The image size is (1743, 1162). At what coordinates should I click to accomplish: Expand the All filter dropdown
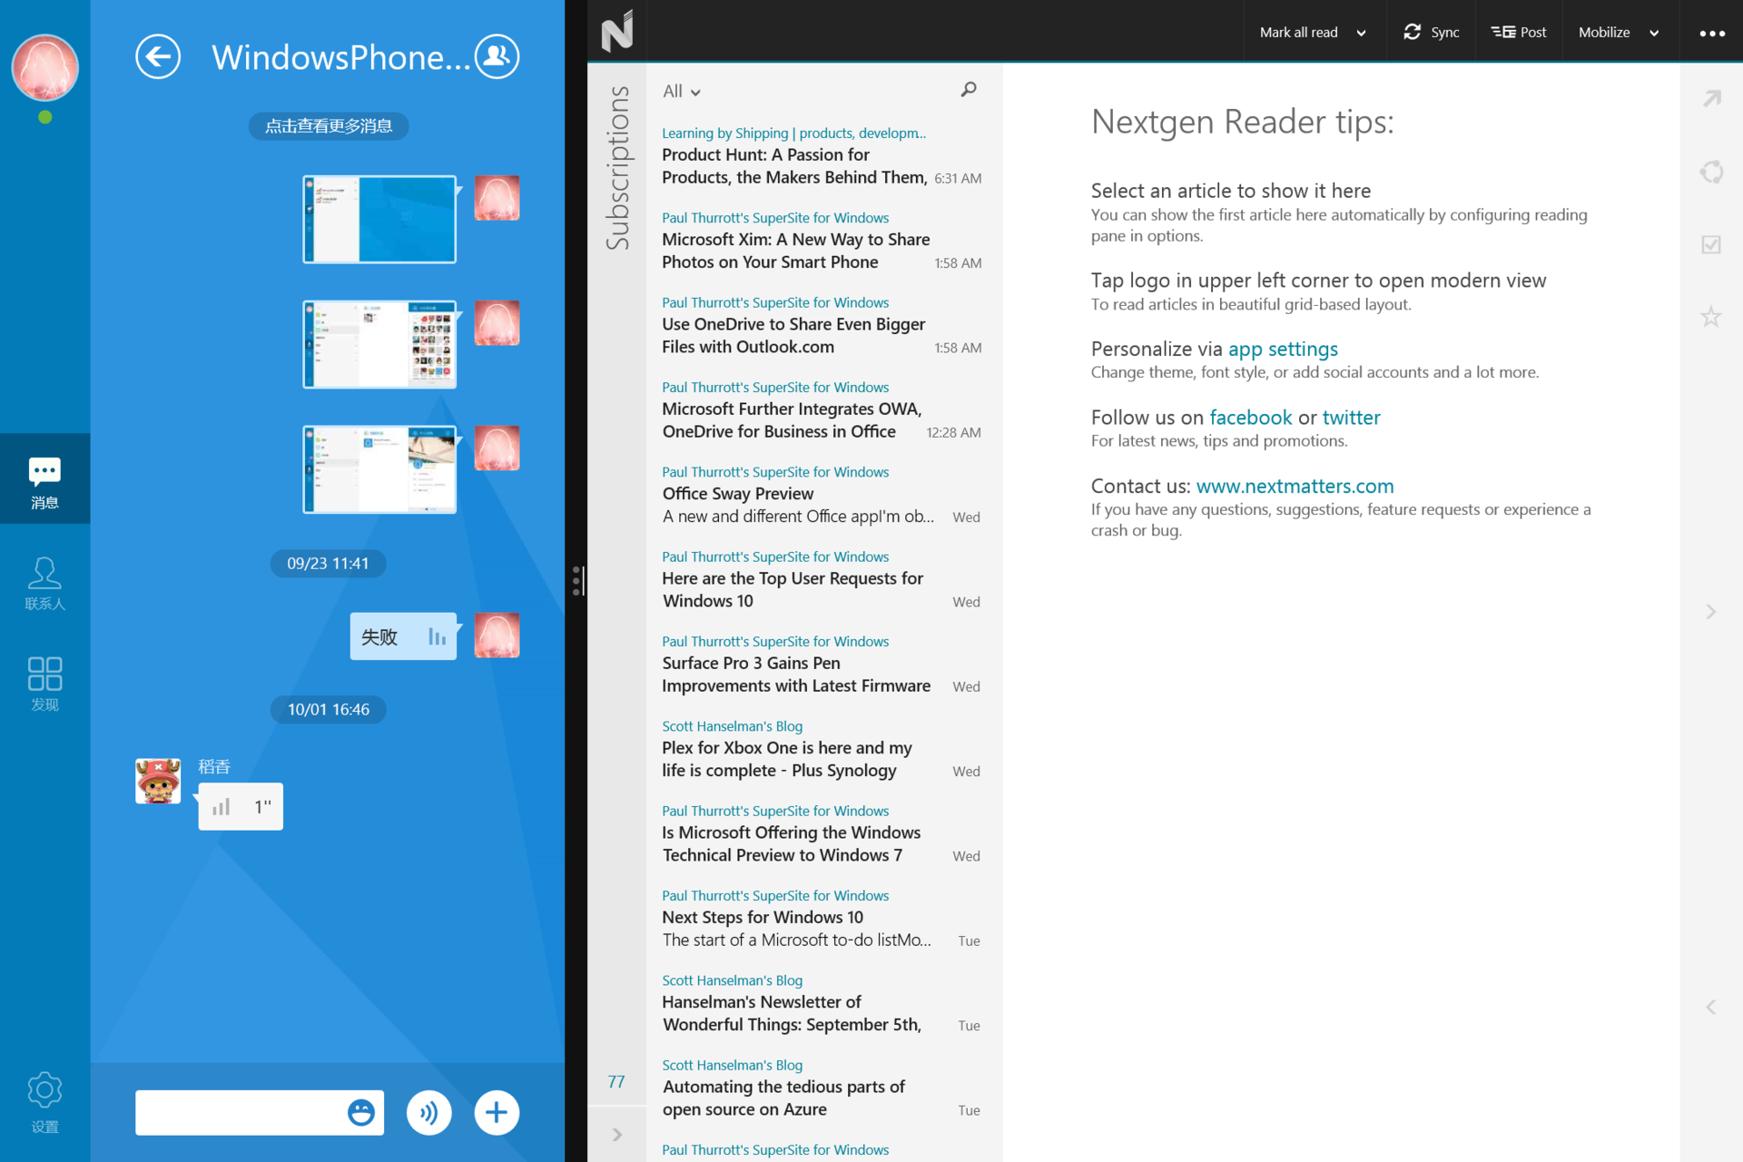682,92
